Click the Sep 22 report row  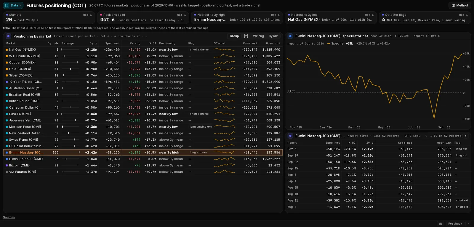(x=378, y=162)
